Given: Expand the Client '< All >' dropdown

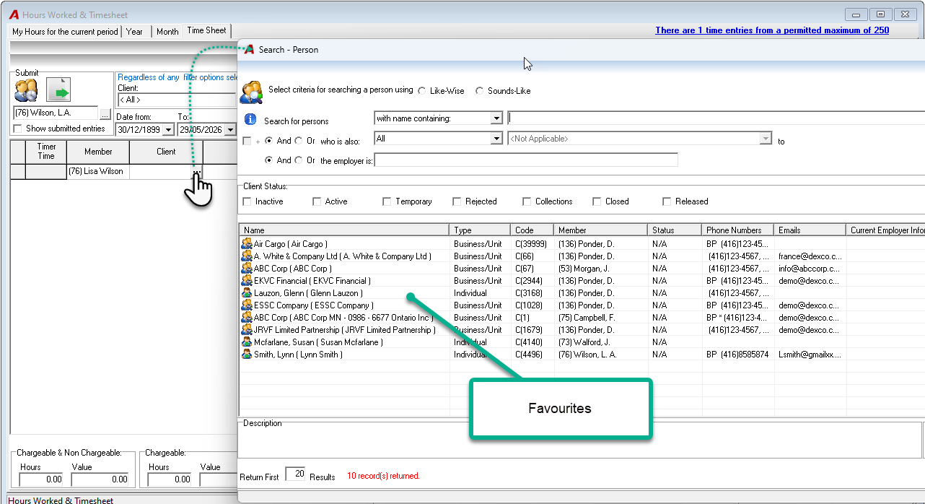Looking at the screenshot, I should pos(177,100).
